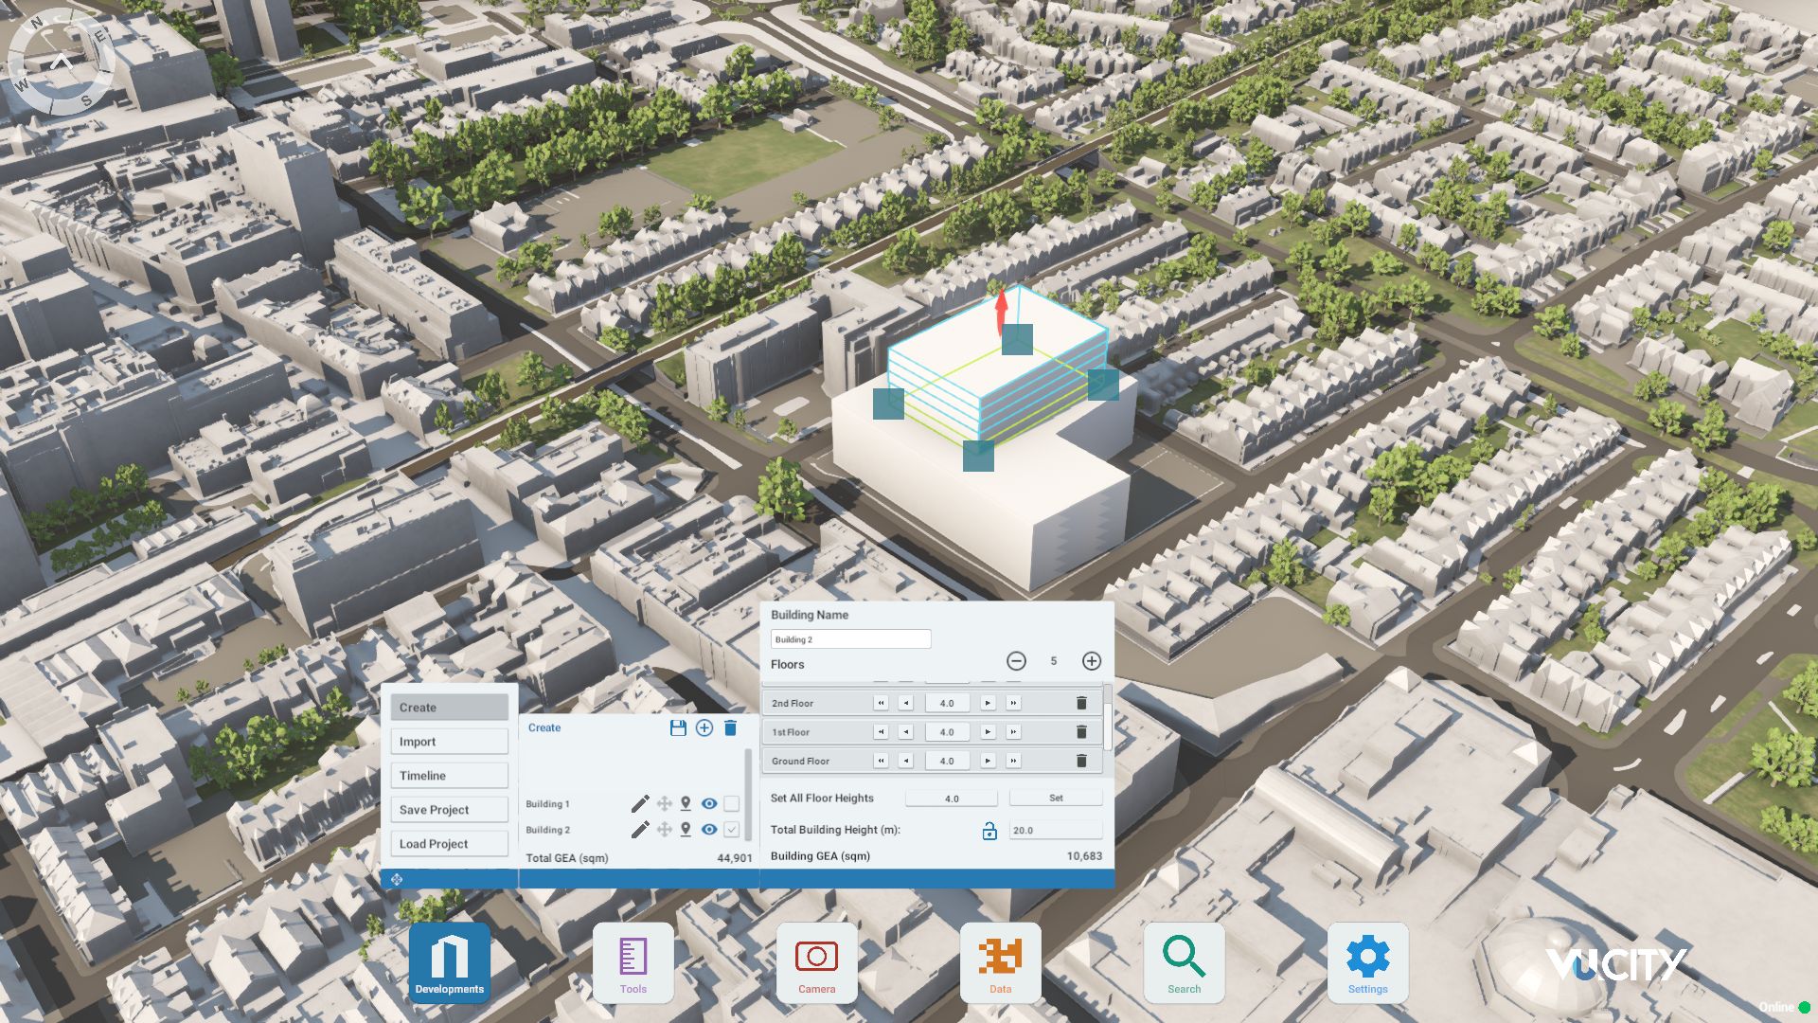Increase the number of Floors
Screen dimensions: 1818x1023
coord(1091,662)
